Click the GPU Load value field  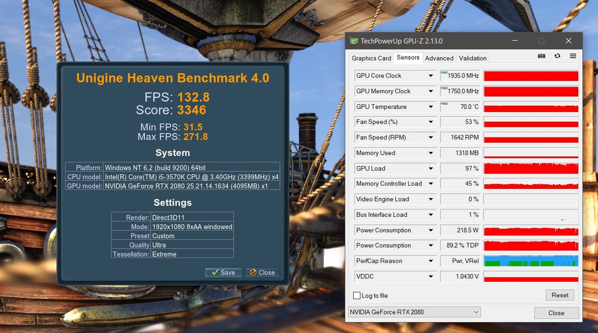click(460, 168)
